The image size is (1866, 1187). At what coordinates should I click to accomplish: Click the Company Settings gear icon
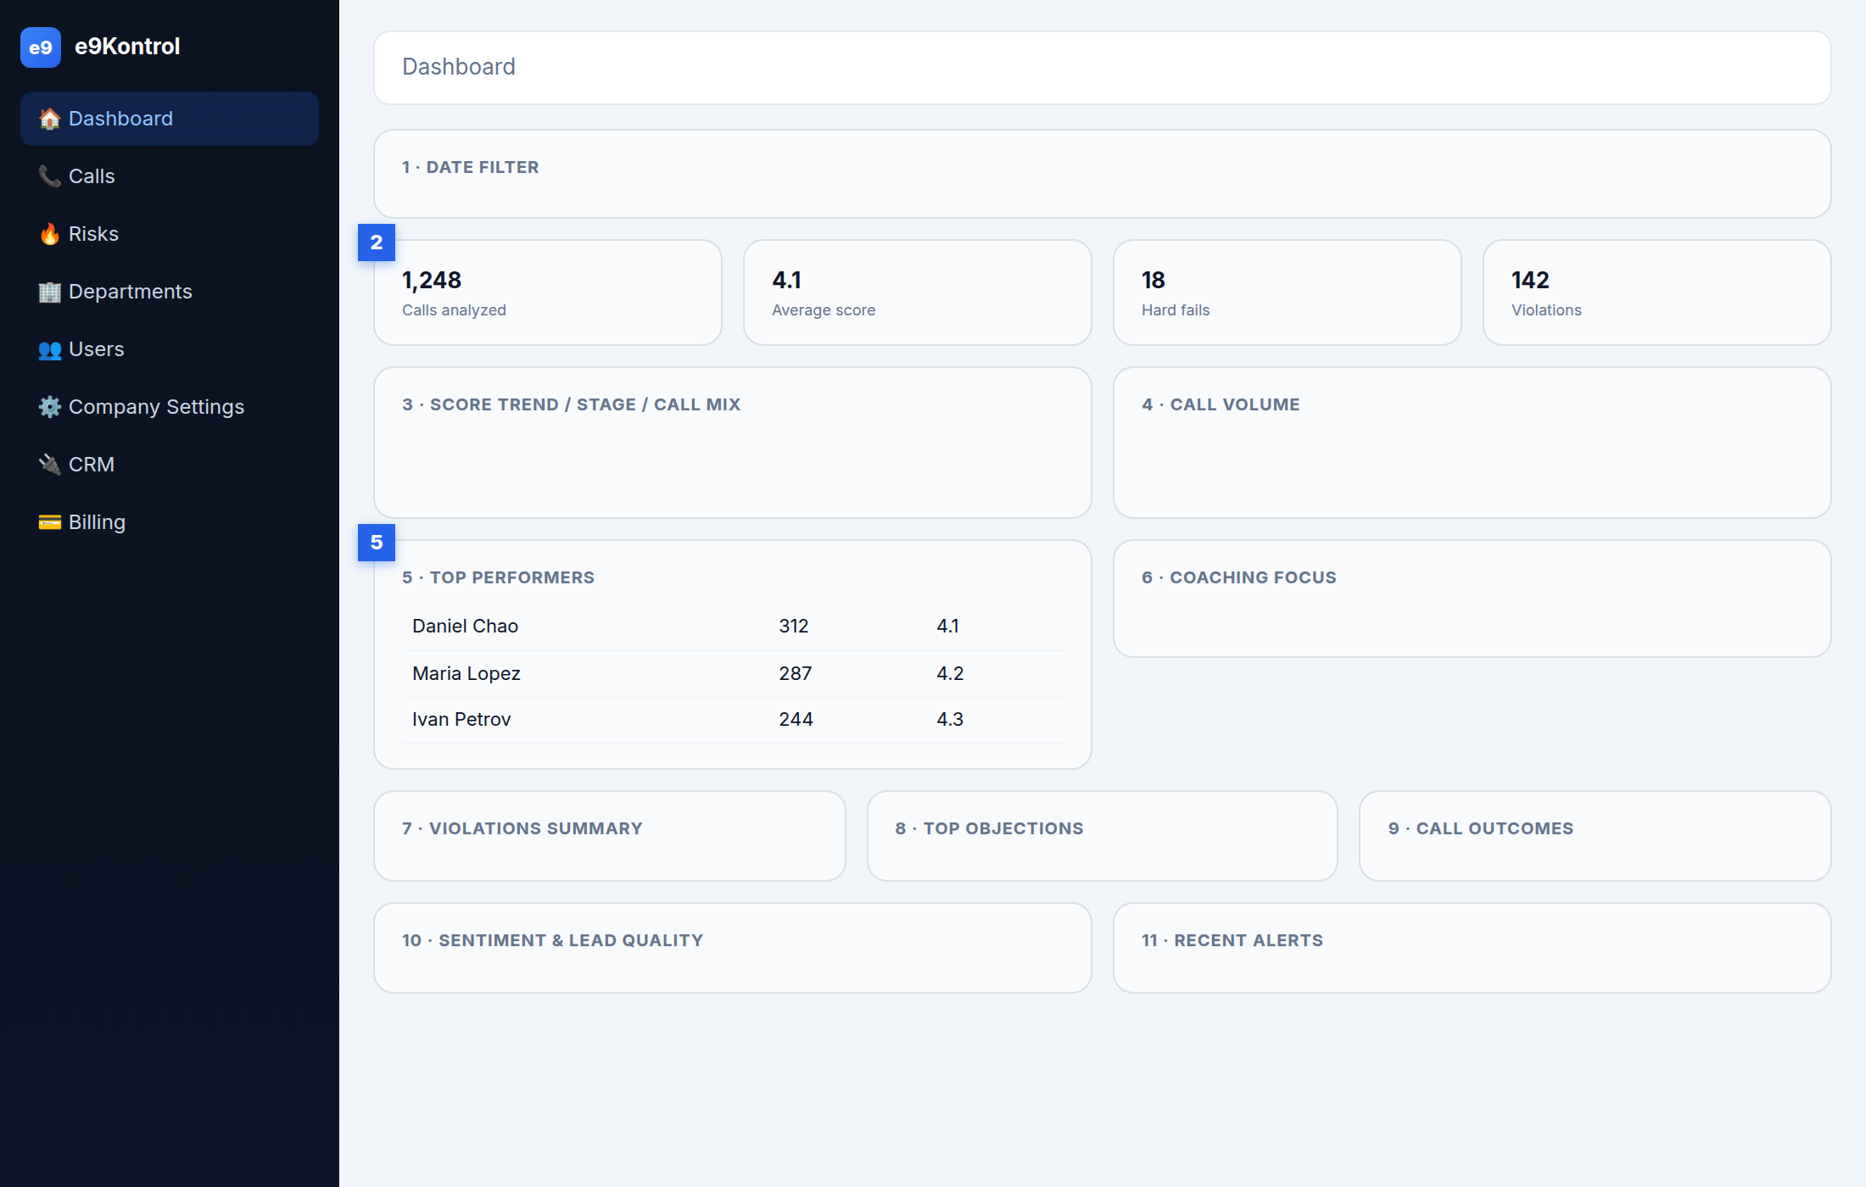(50, 407)
